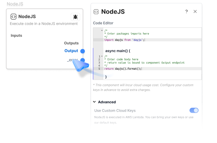
Task: Click the Advanced section heading
Action: point(107,102)
